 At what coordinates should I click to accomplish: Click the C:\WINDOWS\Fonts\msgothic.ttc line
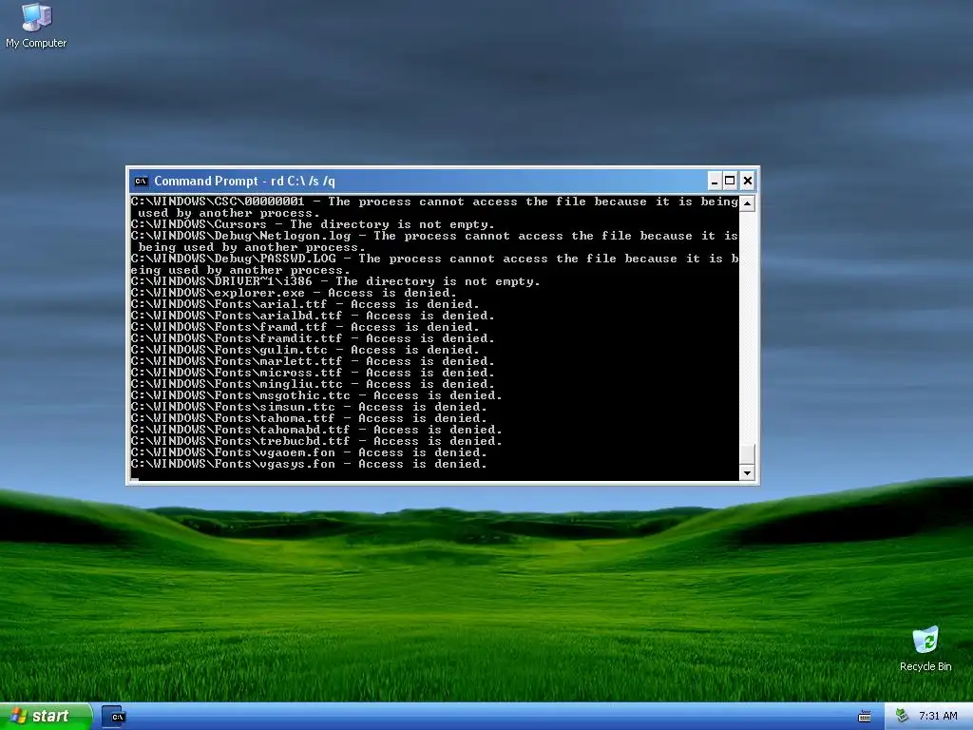point(316,395)
